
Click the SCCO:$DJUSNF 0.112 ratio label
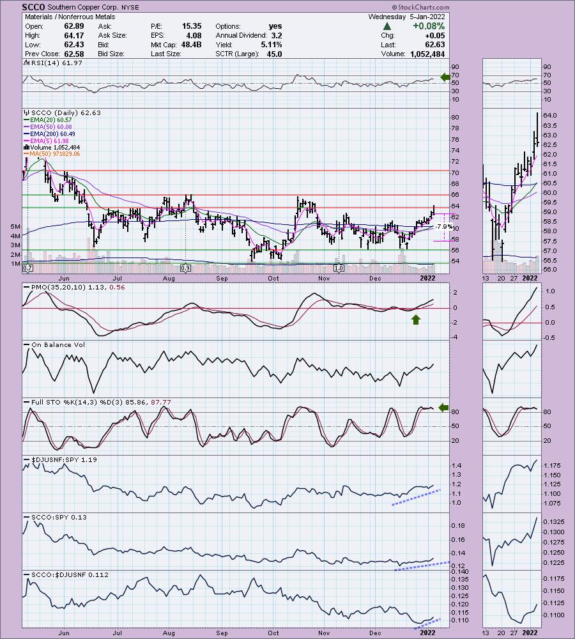70,574
